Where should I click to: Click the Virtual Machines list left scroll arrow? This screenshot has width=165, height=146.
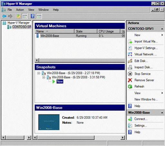[37, 60]
